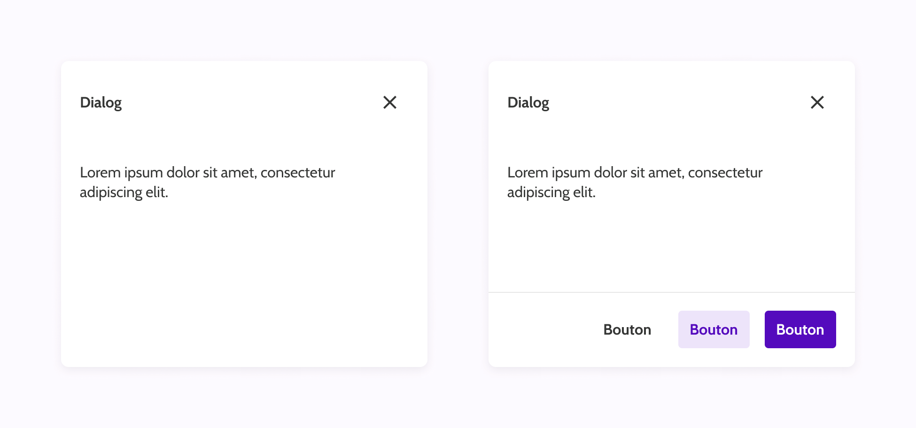The width and height of the screenshot is (916, 428).
Task: Click the divider line above the buttons
Action: pyautogui.click(x=672, y=292)
